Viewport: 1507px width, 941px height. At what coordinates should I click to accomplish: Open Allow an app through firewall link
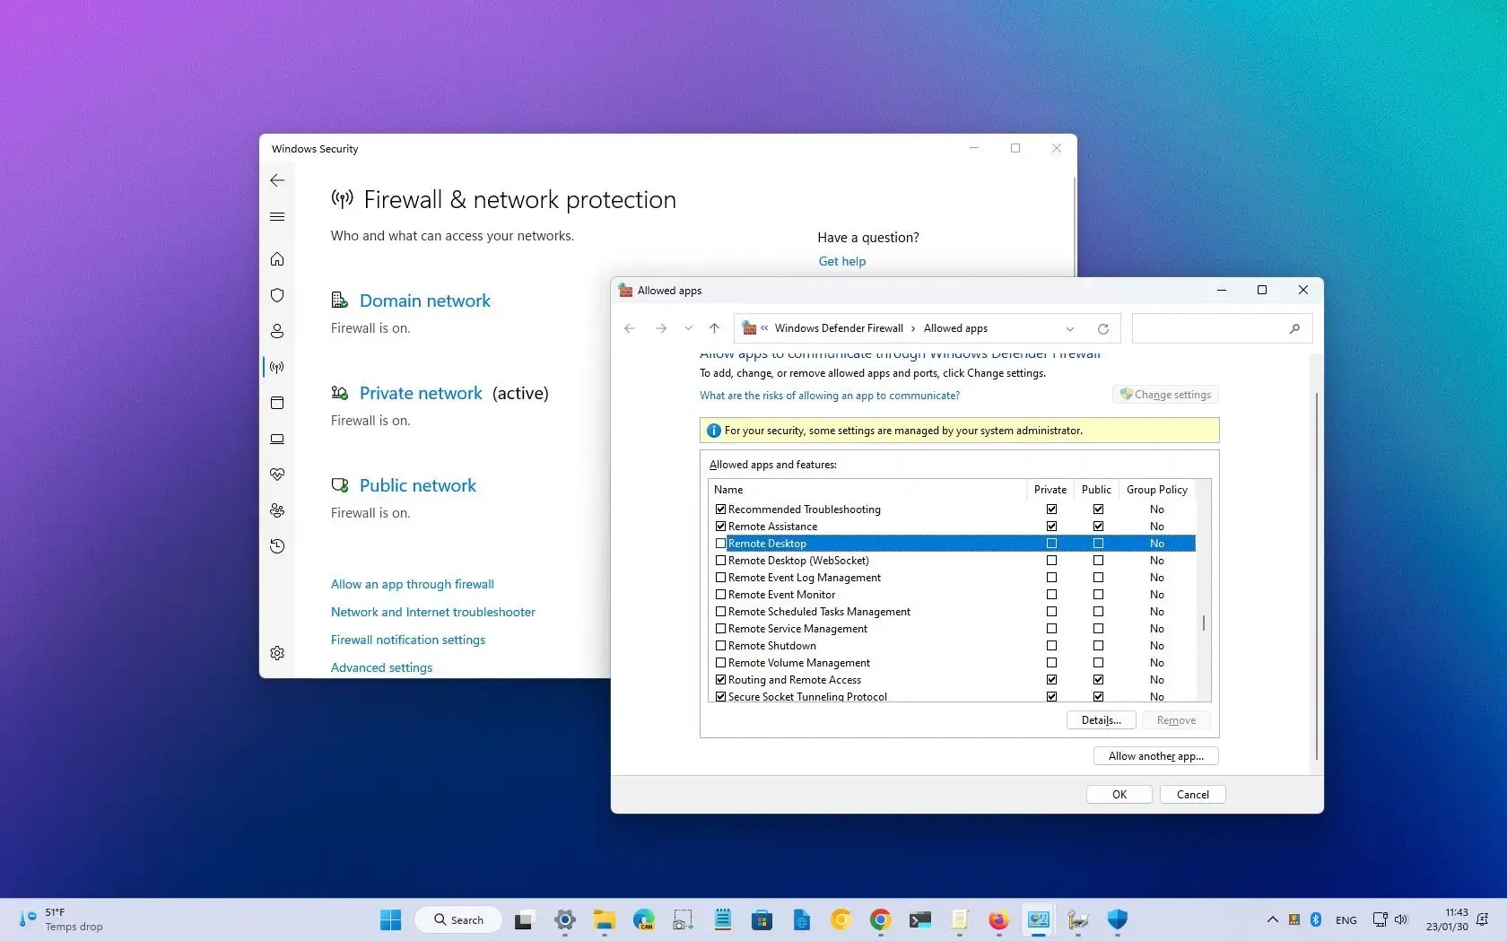[x=412, y=584]
